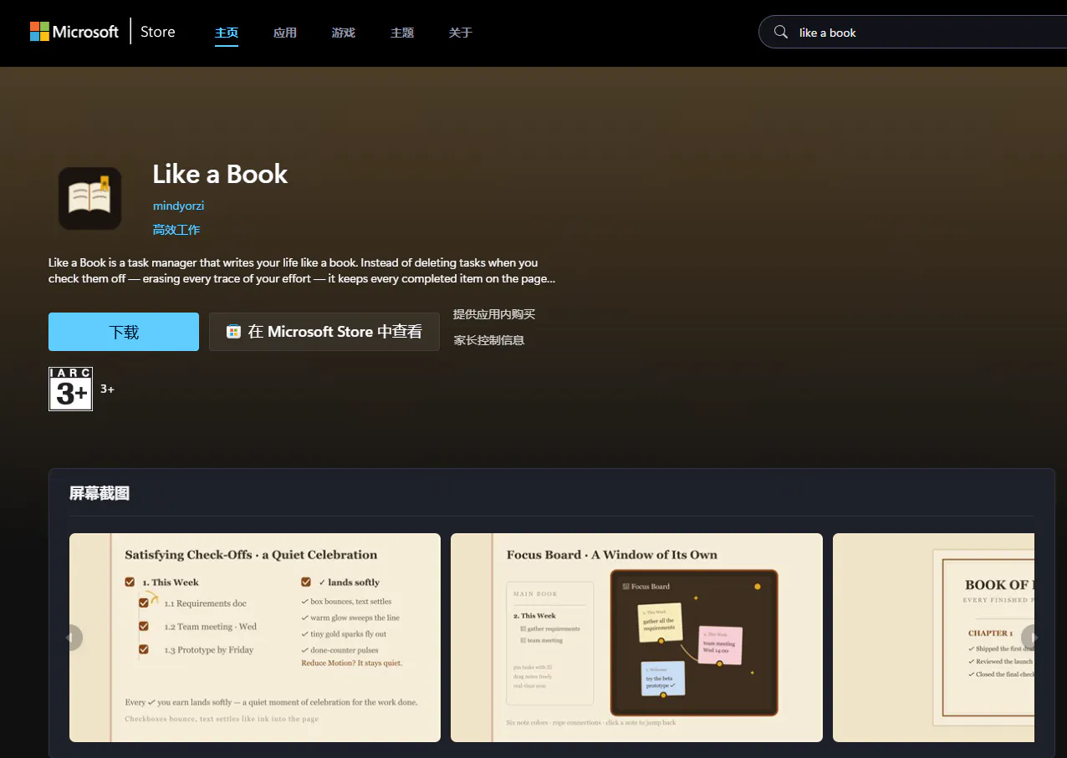Click the Store header link
The height and width of the screenshot is (758, 1067).
point(157,32)
